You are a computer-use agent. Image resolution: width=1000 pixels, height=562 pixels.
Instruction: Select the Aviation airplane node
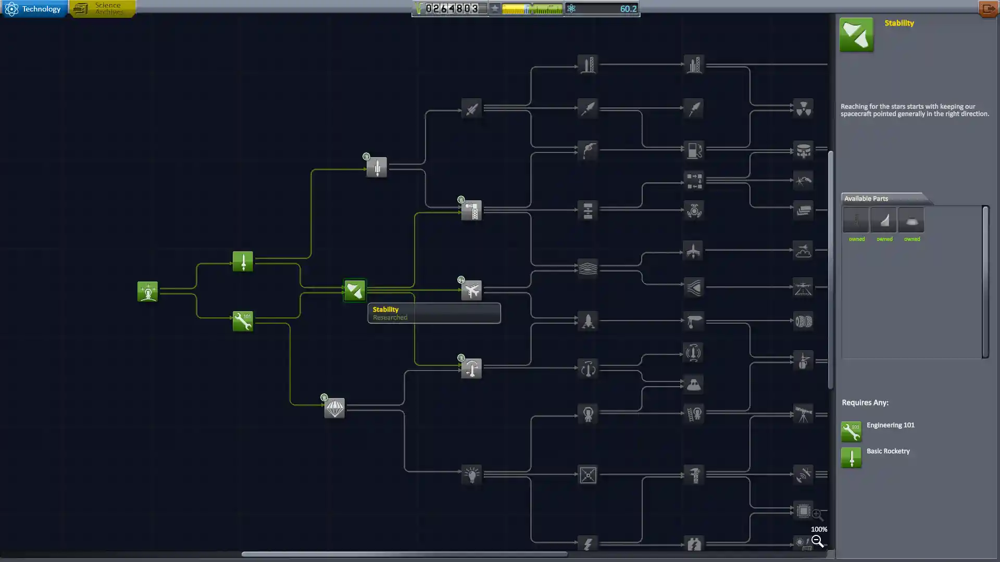[471, 291]
